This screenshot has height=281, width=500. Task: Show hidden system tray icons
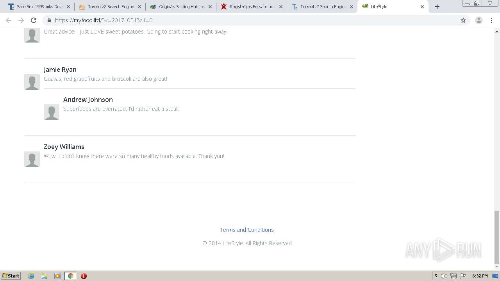coord(436,276)
